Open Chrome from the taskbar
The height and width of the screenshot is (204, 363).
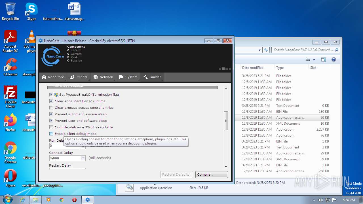(62, 200)
